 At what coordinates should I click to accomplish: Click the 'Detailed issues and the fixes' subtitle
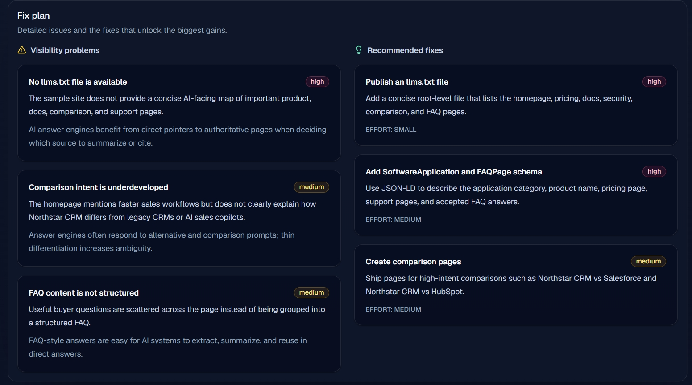(x=122, y=30)
